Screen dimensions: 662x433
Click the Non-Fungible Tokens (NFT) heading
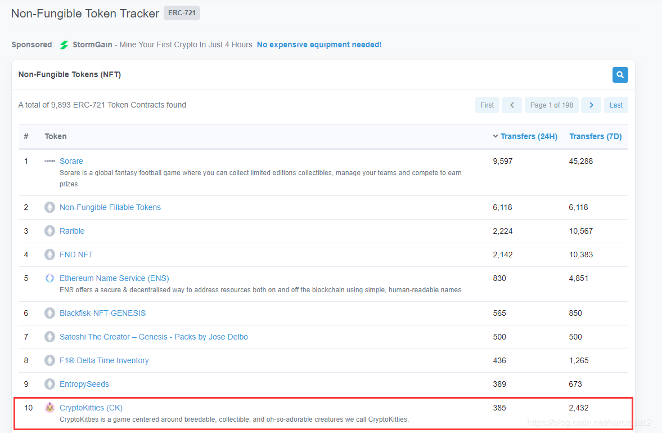coord(70,74)
